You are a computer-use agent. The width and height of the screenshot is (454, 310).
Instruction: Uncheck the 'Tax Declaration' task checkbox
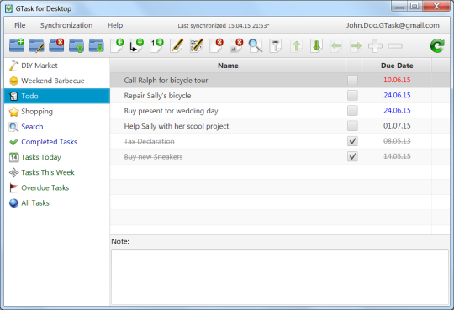pyautogui.click(x=352, y=141)
